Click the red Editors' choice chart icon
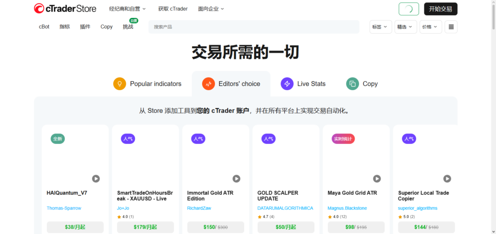The height and width of the screenshot is (234, 496). [208, 84]
